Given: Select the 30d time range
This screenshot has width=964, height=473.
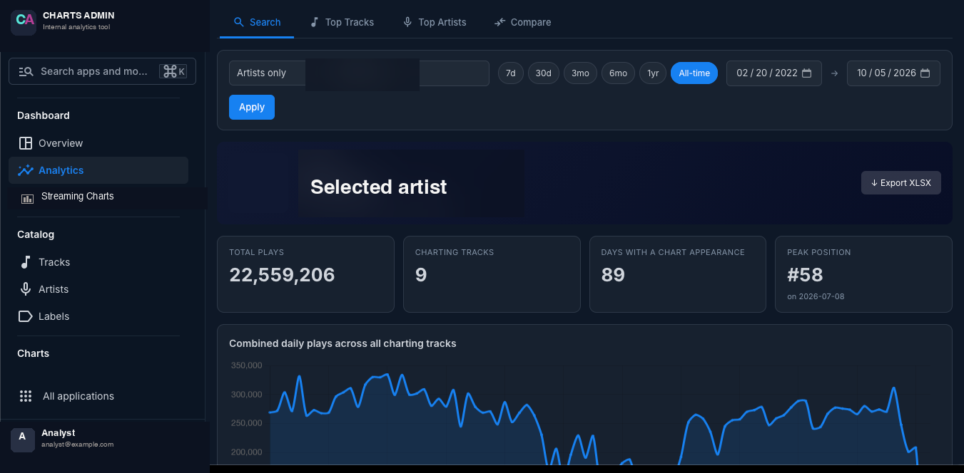Looking at the screenshot, I should coord(544,73).
